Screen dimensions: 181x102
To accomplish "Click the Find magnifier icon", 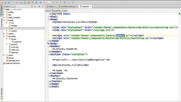I will click(x=33, y=3).
